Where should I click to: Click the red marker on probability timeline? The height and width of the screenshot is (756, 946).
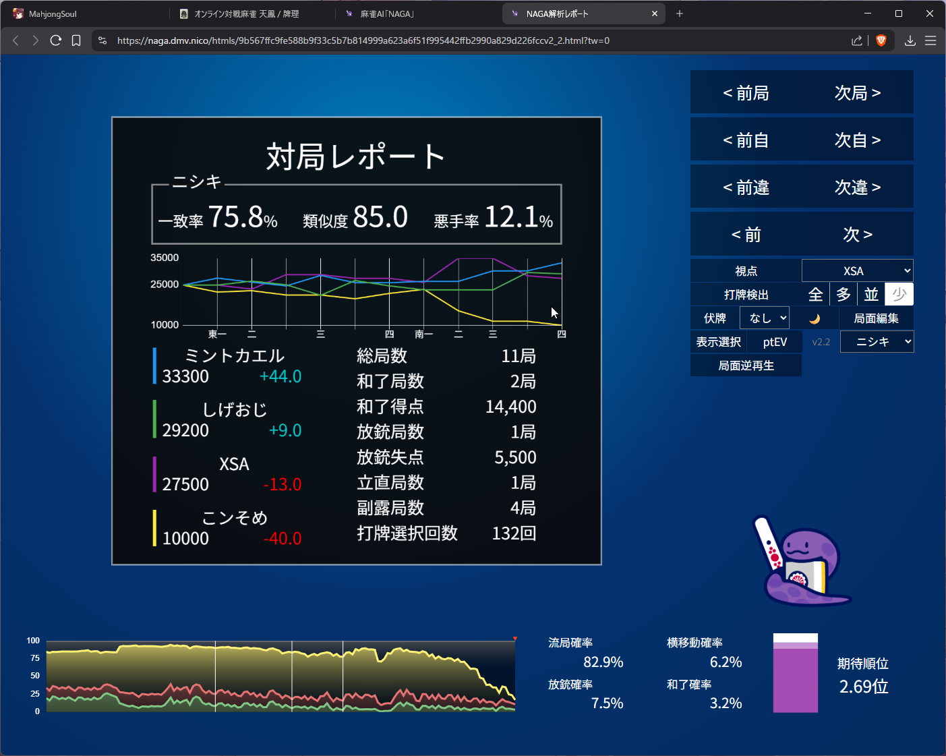(515, 639)
